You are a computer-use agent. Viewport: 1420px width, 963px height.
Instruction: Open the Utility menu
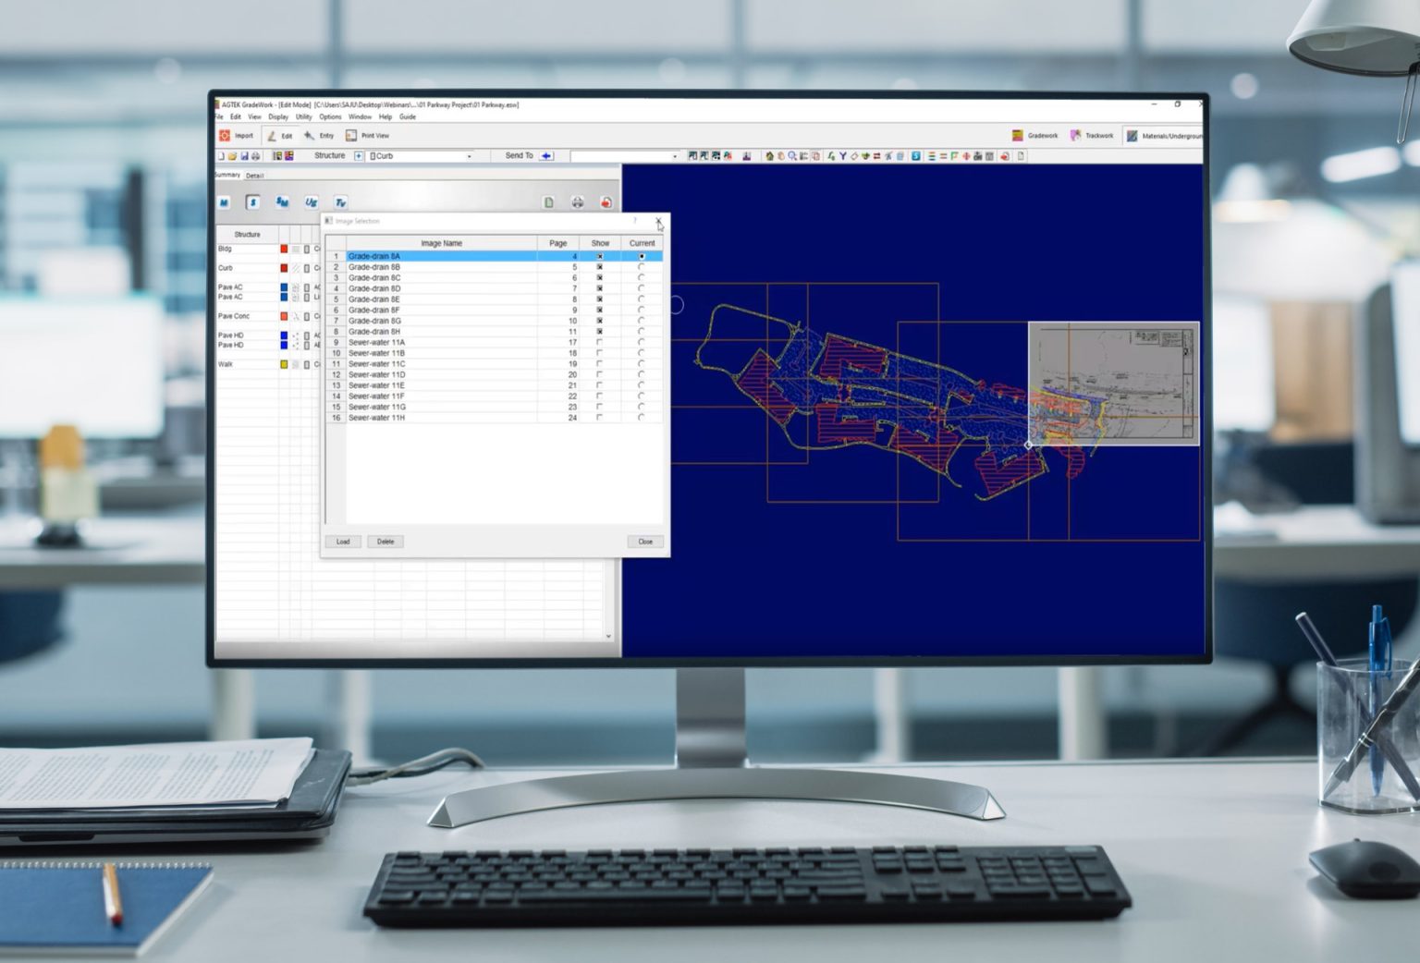point(303,117)
